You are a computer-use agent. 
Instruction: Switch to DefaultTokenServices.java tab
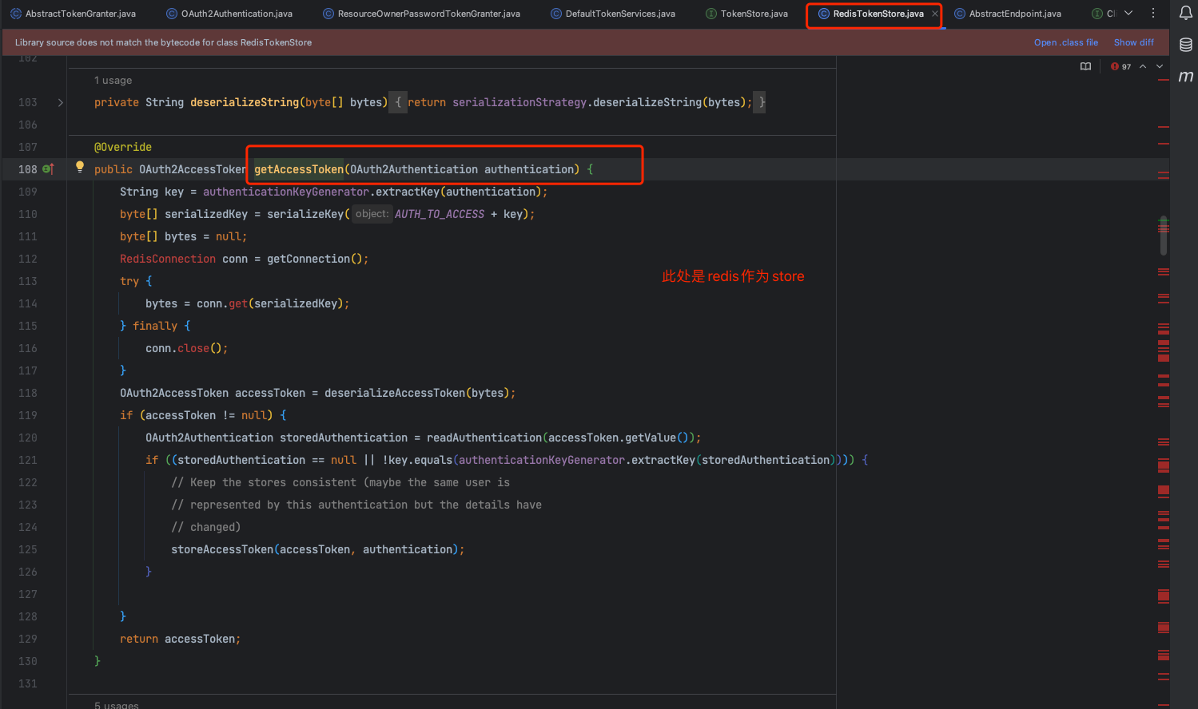619,14
